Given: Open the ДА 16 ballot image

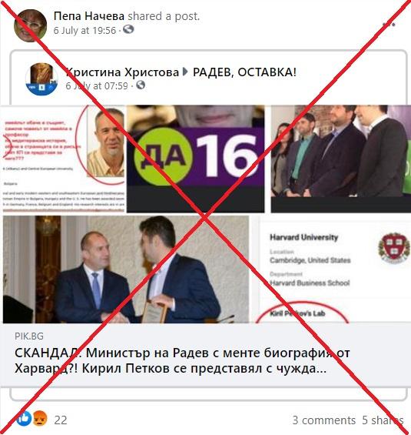Looking at the screenshot, I should 195,159.
